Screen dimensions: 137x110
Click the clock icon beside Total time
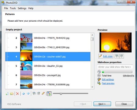coord(99,76)
